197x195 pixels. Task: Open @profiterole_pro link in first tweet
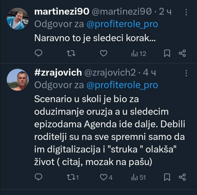click(122, 24)
